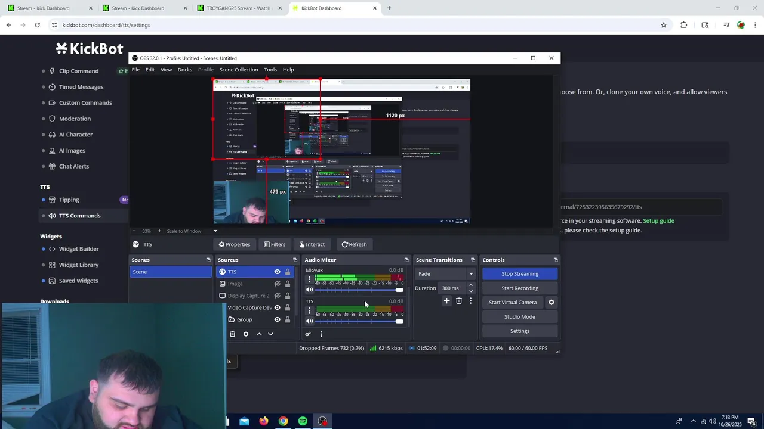Refresh the TTS browser source
This screenshot has height=429, width=764.
click(354, 244)
